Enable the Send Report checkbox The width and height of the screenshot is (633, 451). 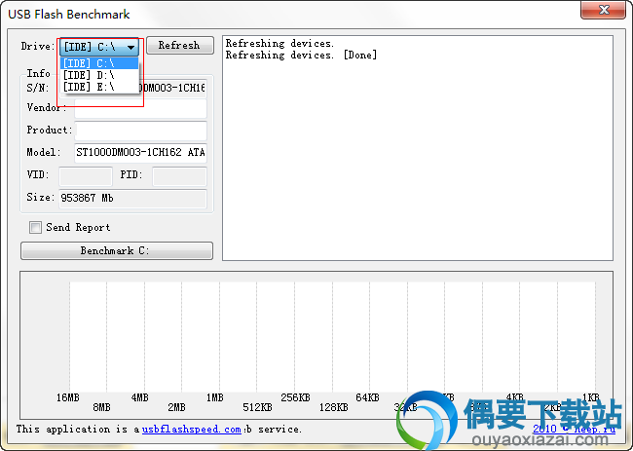click(35, 227)
